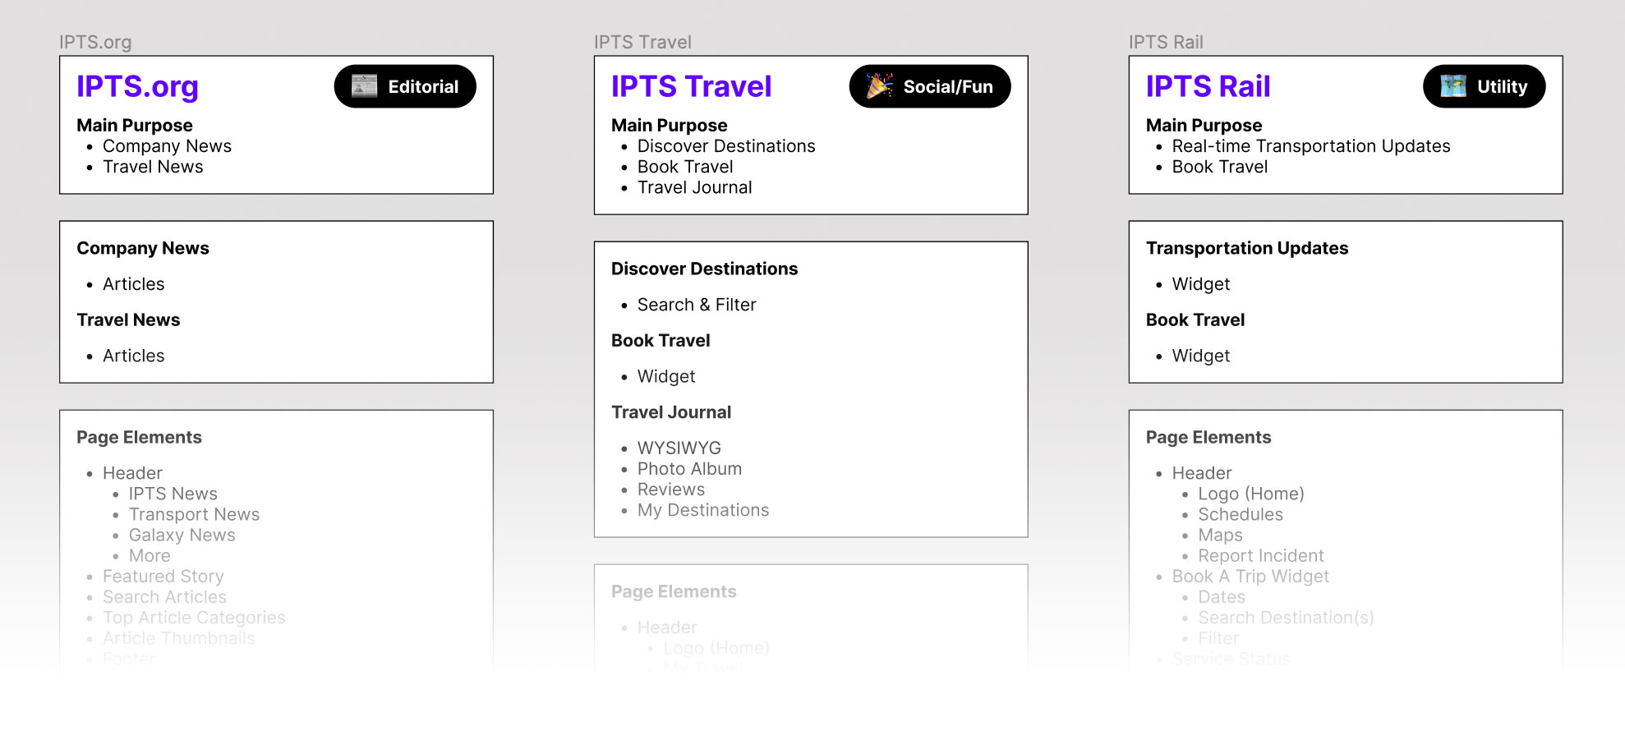
Task: Select the Social/Fun badge label
Action: click(948, 86)
